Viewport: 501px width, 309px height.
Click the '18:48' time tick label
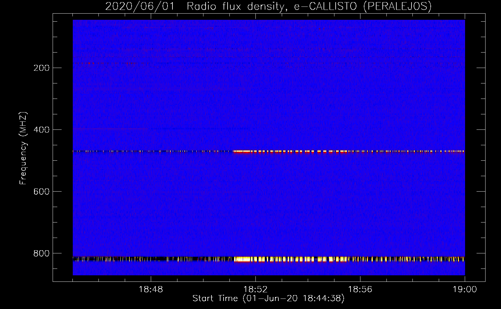click(x=151, y=290)
